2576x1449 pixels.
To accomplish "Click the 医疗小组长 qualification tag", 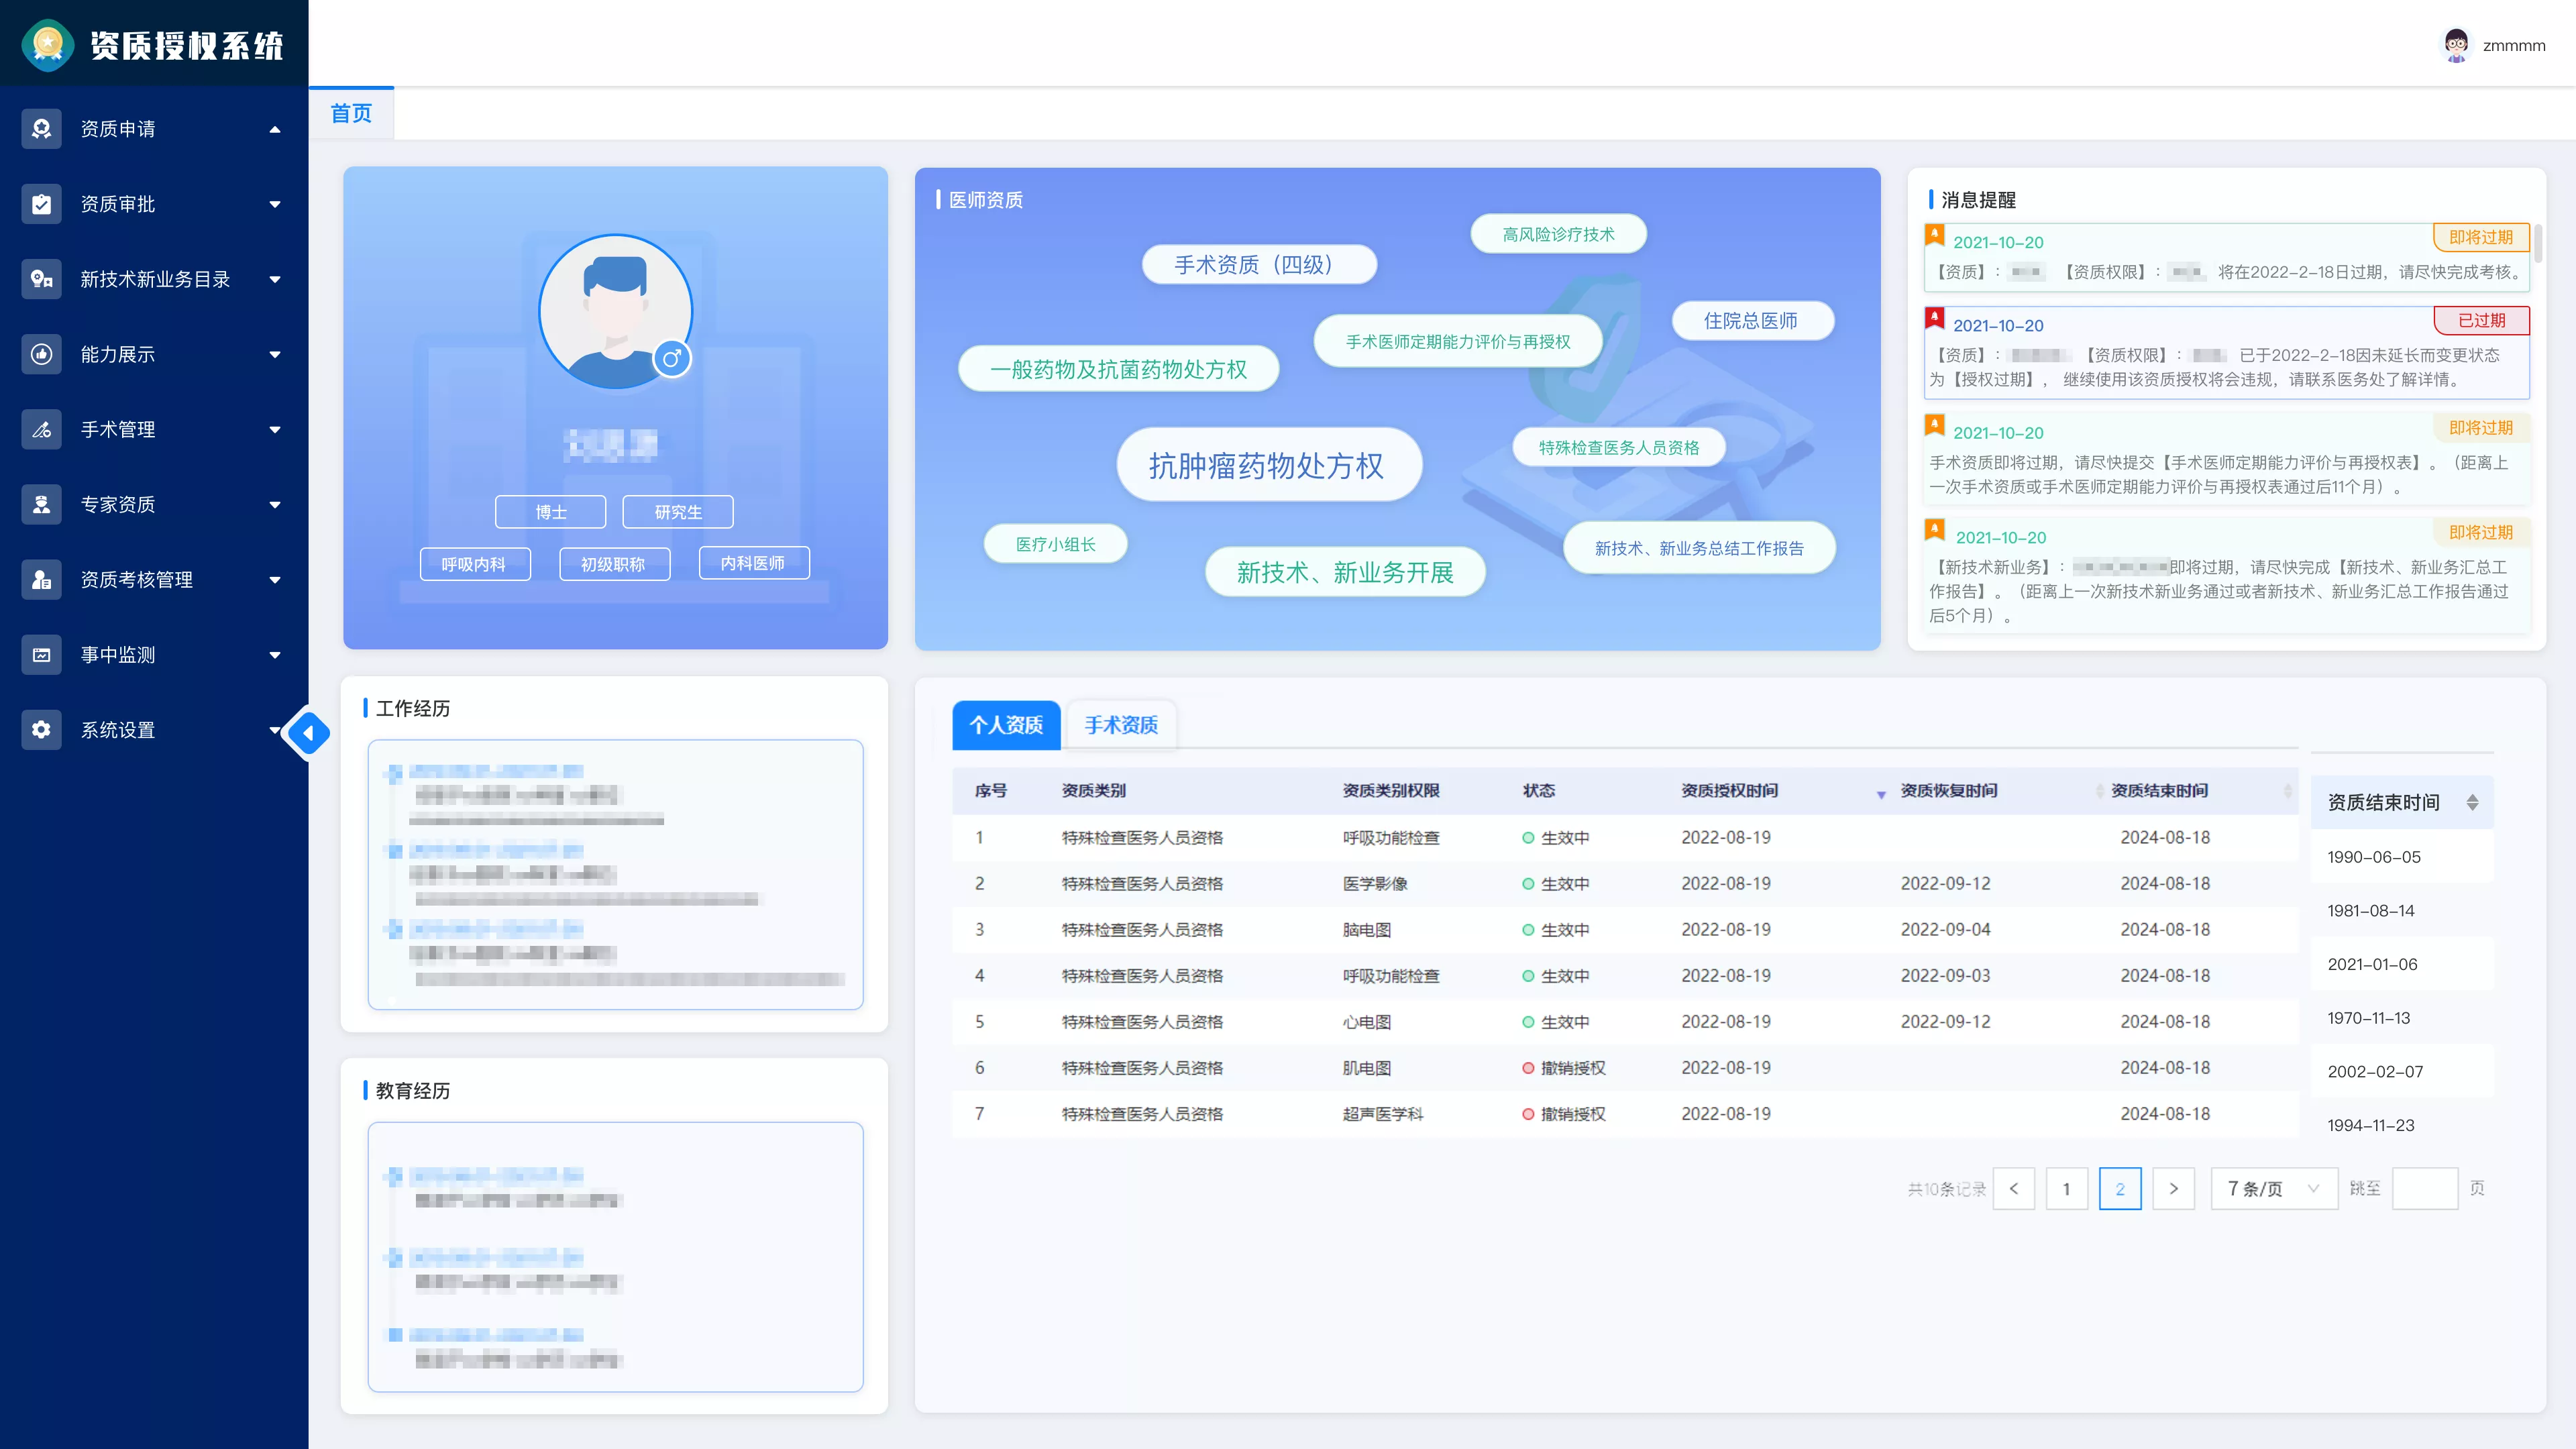I will point(1056,544).
